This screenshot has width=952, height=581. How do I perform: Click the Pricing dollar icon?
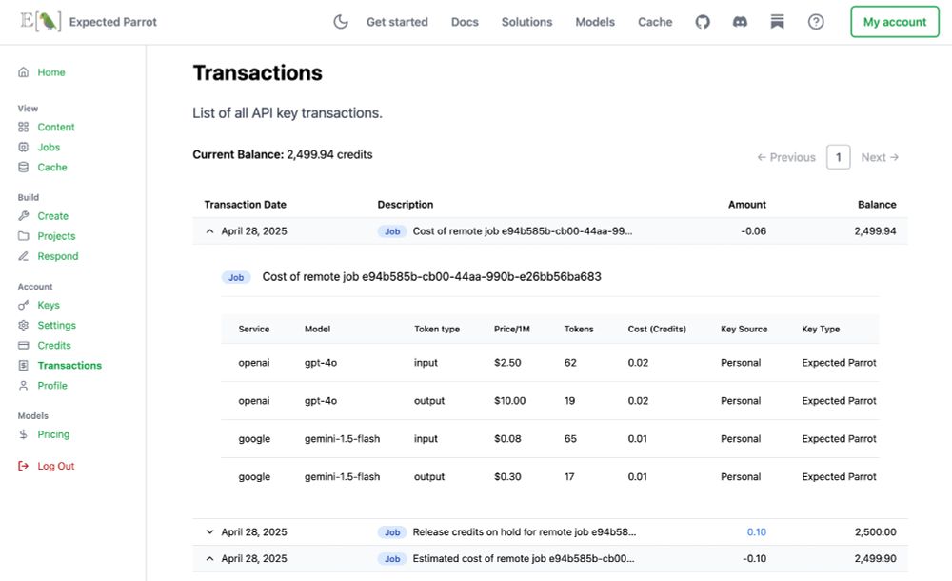click(x=23, y=434)
